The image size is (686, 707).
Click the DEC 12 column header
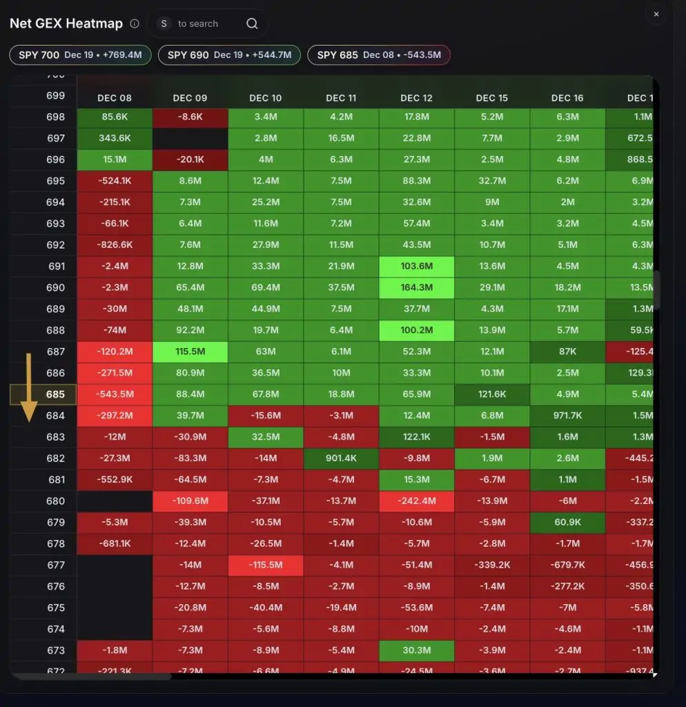pos(416,98)
